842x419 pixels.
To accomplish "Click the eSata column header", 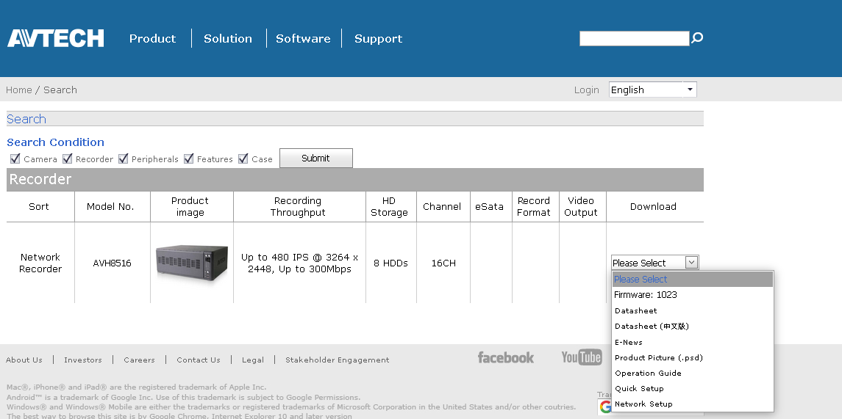I will click(x=489, y=206).
